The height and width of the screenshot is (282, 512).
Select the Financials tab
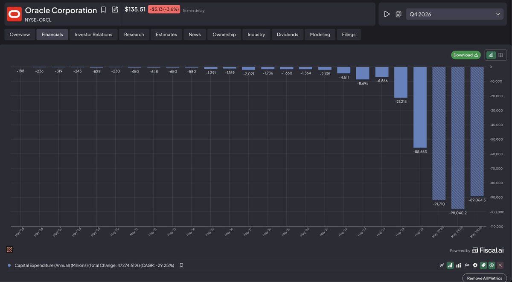[x=52, y=35]
